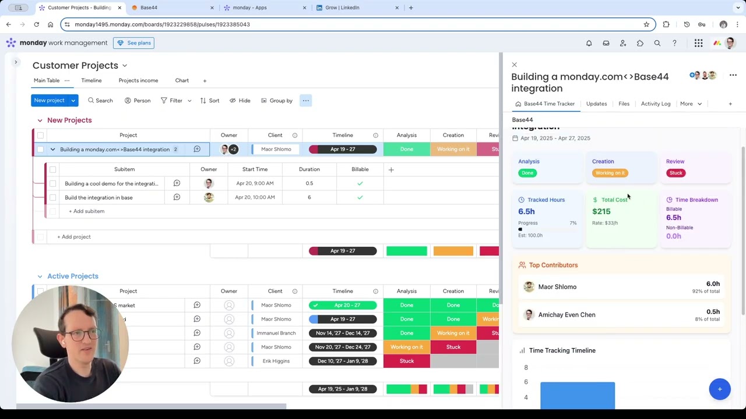The height and width of the screenshot is (419, 746).
Task: Open Group by options
Action: [x=277, y=101]
